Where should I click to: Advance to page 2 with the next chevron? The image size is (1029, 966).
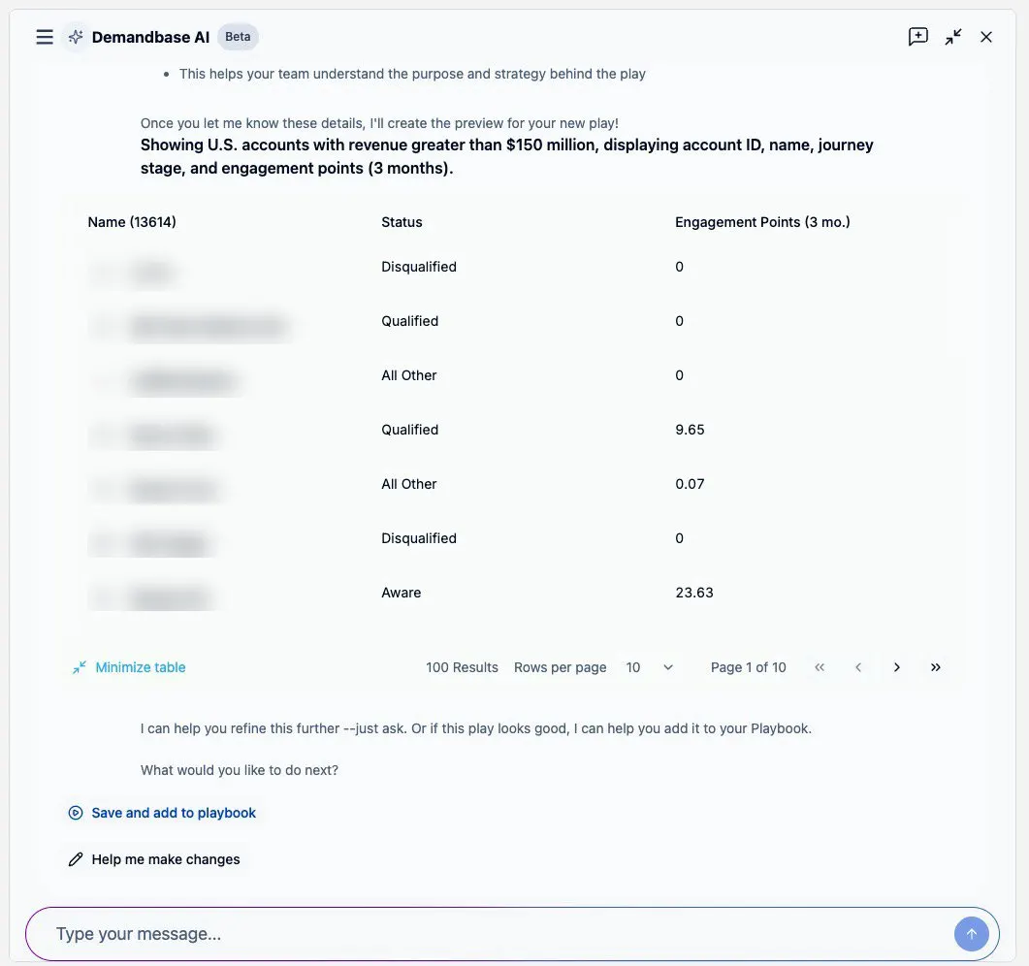[x=896, y=666]
